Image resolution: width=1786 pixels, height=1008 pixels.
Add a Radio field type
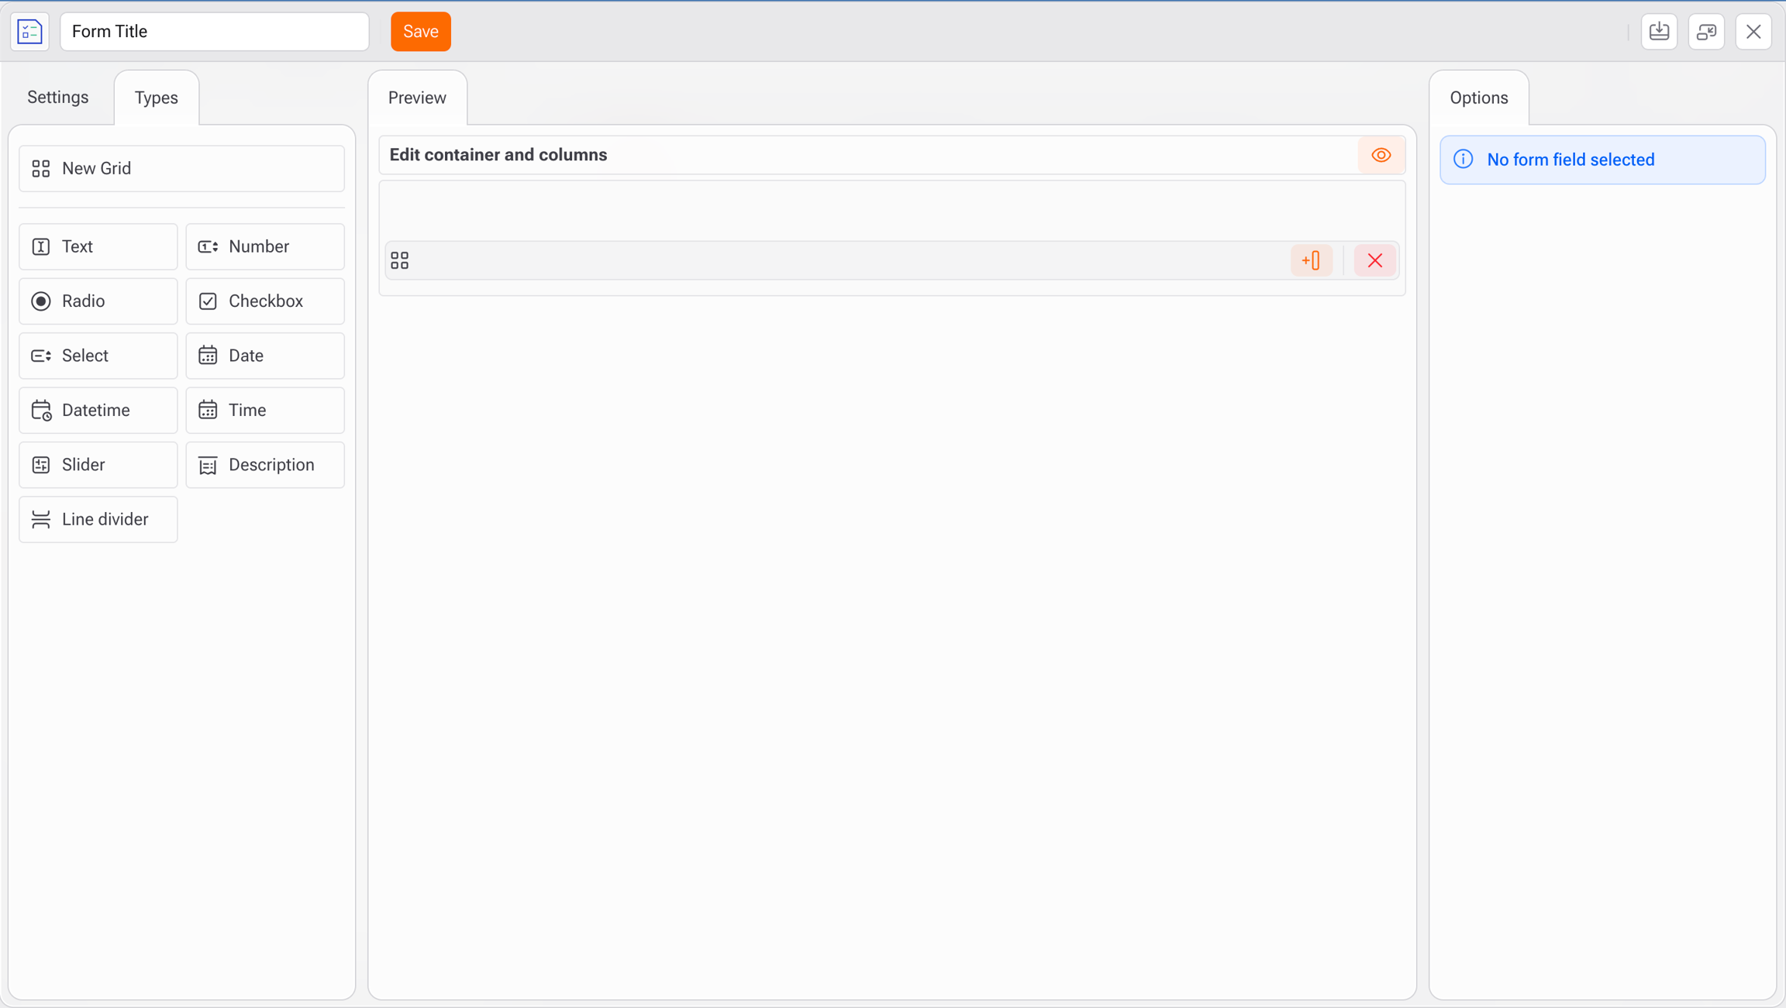[98, 301]
